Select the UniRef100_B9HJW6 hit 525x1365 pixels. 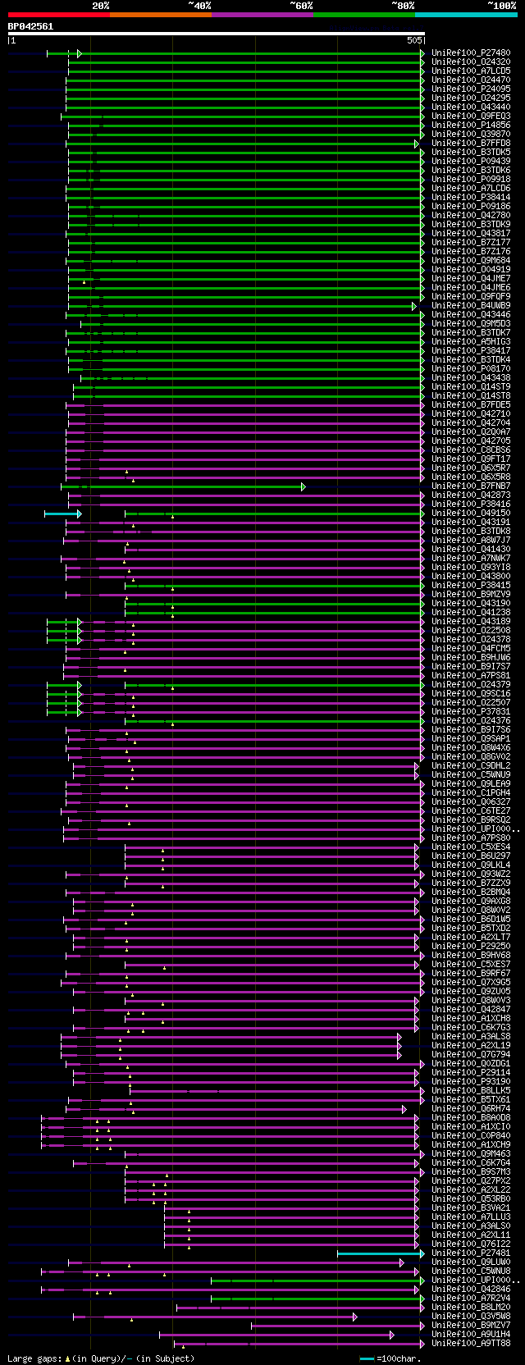tap(471, 658)
